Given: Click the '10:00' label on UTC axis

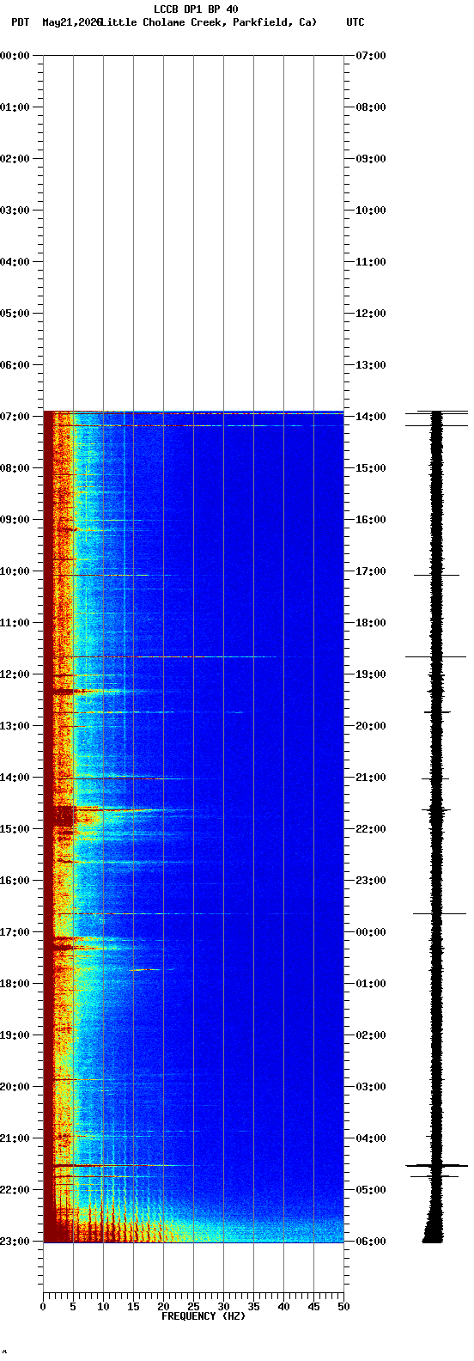Looking at the screenshot, I should pos(370,211).
